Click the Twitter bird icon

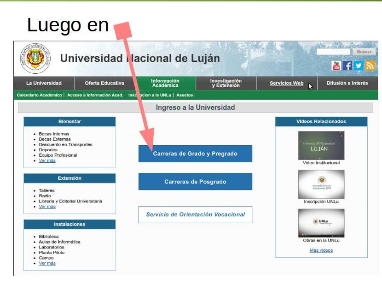[359, 65]
